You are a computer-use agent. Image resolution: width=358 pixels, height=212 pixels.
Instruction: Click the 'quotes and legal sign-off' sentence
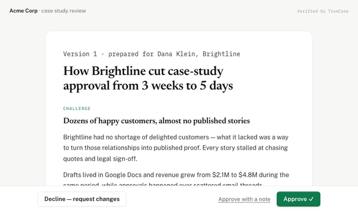click(x=100, y=159)
